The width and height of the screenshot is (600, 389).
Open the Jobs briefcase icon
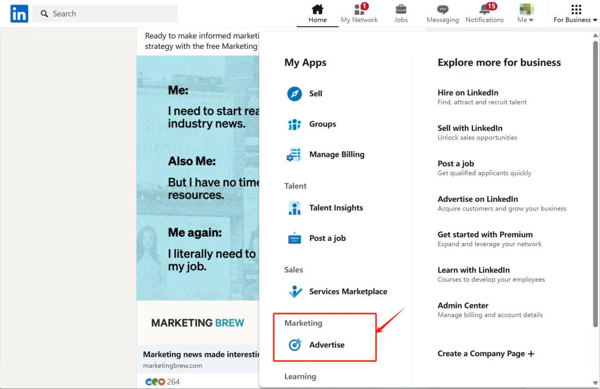tap(401, 10)
